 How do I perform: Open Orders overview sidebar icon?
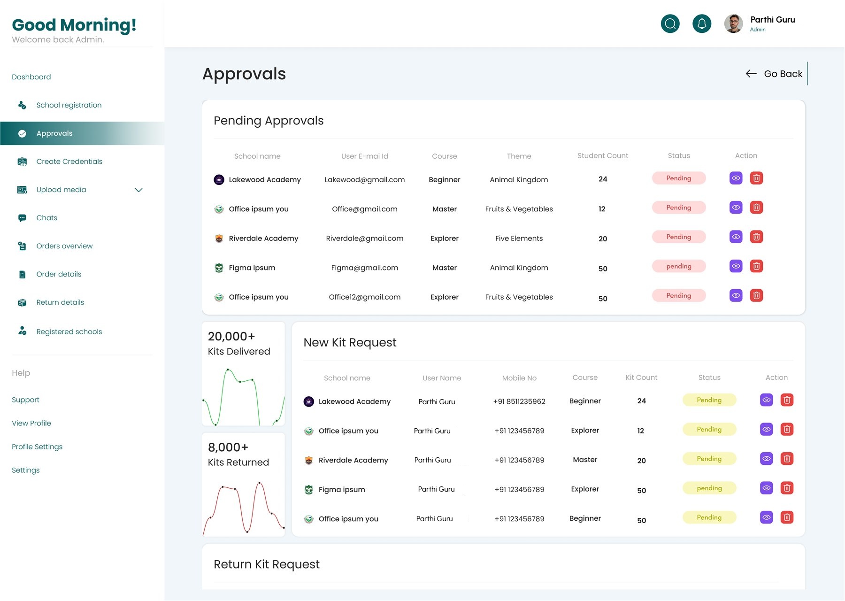coord(22,246)
